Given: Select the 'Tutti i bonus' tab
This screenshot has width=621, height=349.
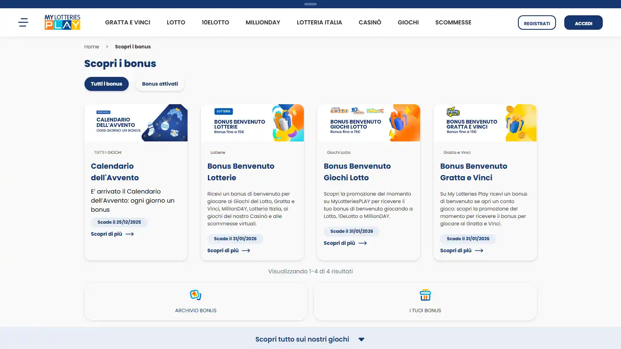Looking at the screenshot, I should pos(106,84).
